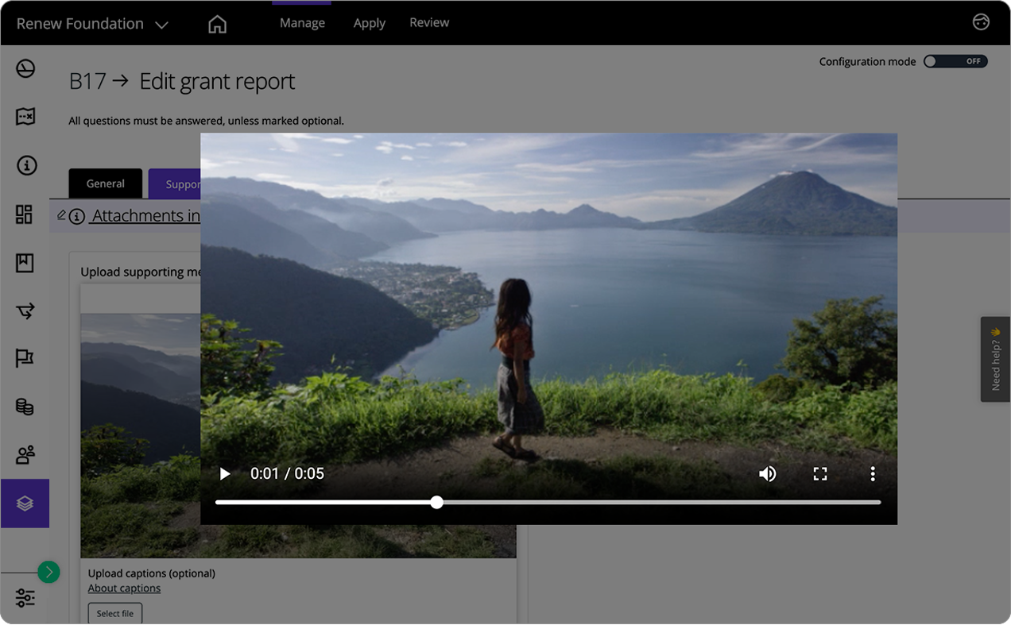1011x625 pixels.
Task: Select the highlighted layers sidebar icon
Action: 25,503
